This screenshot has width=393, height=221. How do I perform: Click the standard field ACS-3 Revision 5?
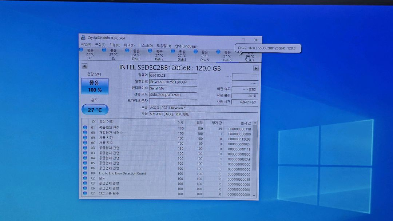203,108
